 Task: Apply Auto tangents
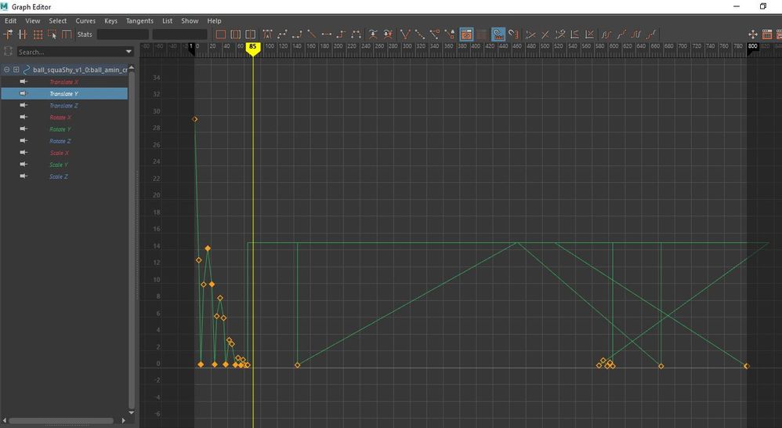(x=268, y=34)
